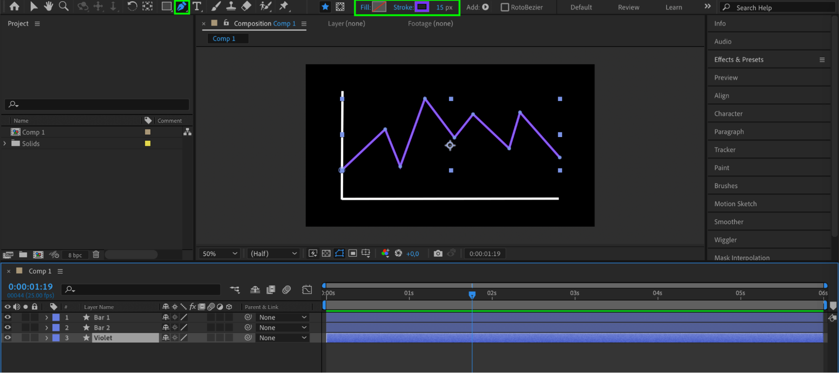Viewport: 839px width, 373px height.
Task: Select the Zoom tool
Action: tap(63, 7)
